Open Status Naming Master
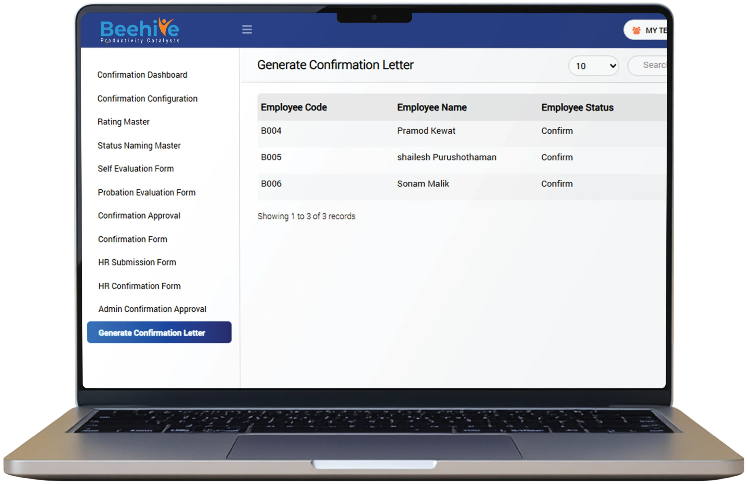Screen dimensions: 748x484 coord(139,145)
